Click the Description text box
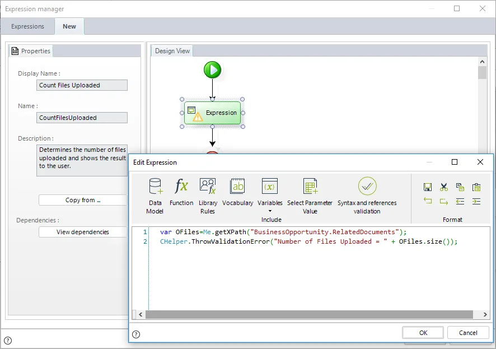The image size is (496, 349). [82, 160]
